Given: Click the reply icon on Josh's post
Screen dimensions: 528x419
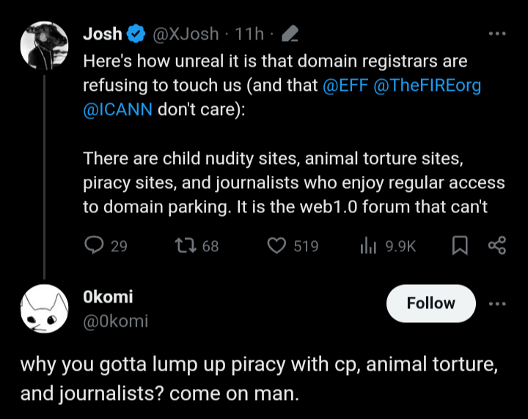Looking at the screenshot, I should coord(94,246).
